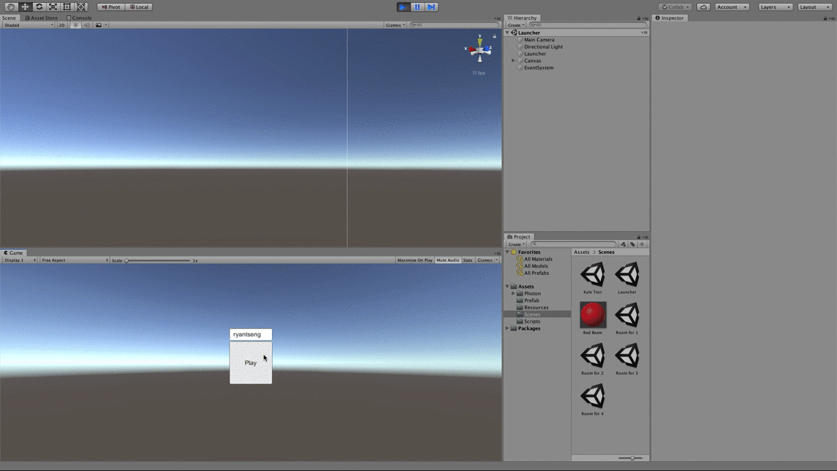The height and width of the screenshot is (471, 837).
Task: Select the Project tab
Action: click(x=519, y=237)
